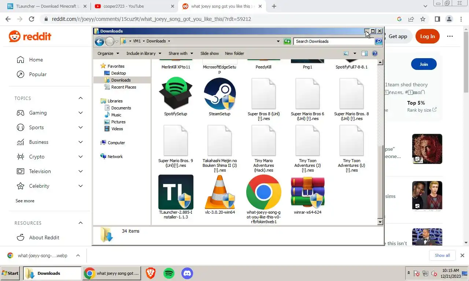Open the Share with dropdown

click(181, 53)
